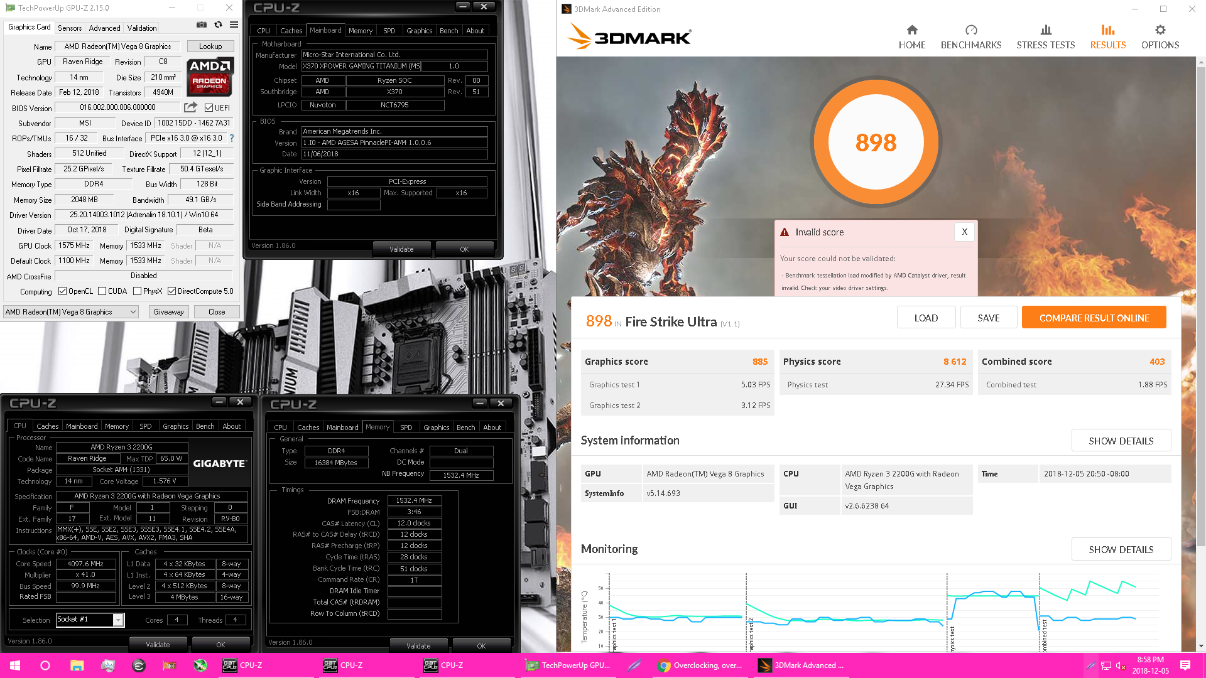Click the 3DMark scrollbar down arrow
Screen dimensions: 1206x678
click(1201, 646)
